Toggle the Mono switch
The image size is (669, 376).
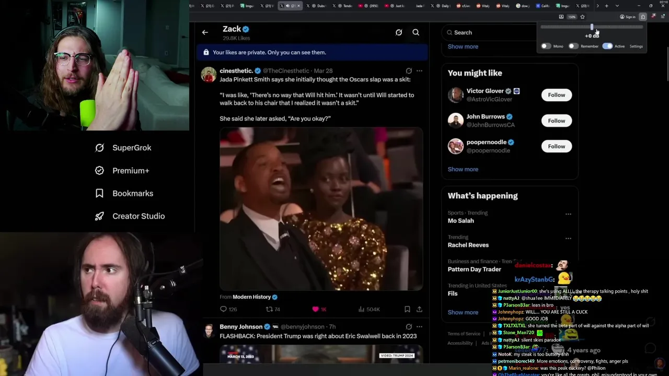coord(545,46)
